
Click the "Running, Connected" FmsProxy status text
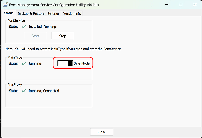click(x=44, y=91)
